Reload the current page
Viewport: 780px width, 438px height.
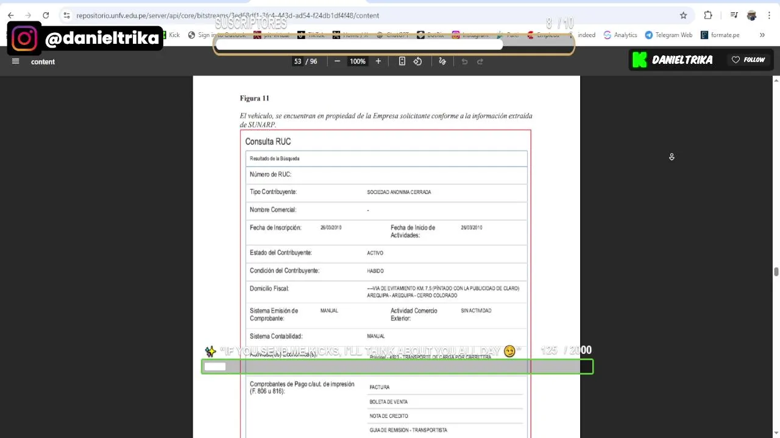click(46, 15)
